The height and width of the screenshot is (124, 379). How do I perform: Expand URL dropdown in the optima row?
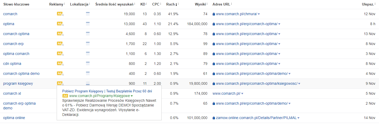279,24
